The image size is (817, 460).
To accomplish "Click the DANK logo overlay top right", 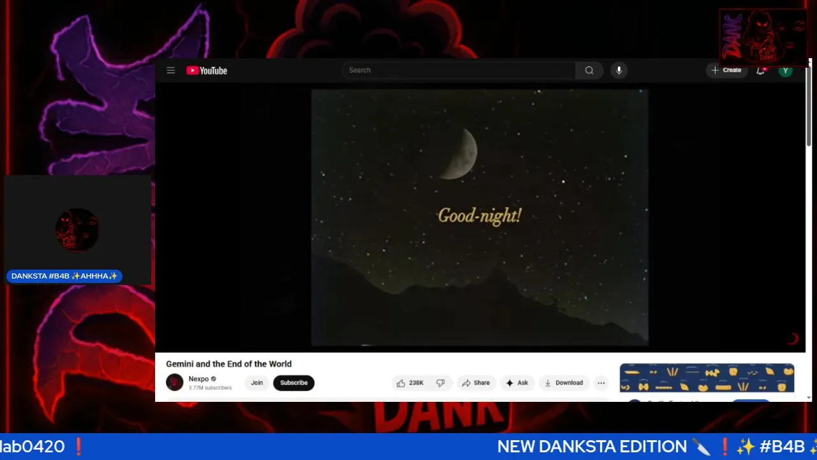I will [x=763, y=38].
